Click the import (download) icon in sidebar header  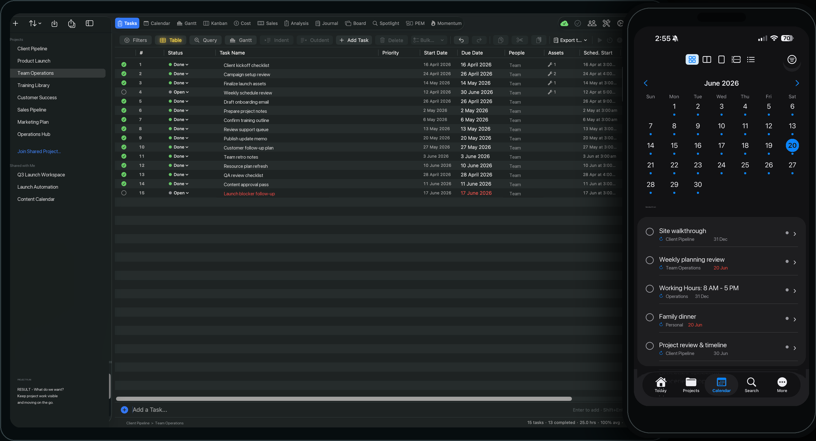[x=55, y=23]
